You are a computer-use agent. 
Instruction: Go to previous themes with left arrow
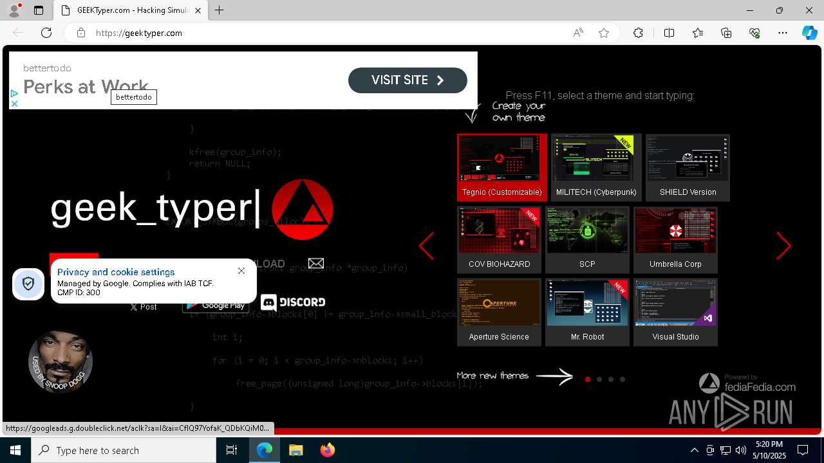point(426,246)
